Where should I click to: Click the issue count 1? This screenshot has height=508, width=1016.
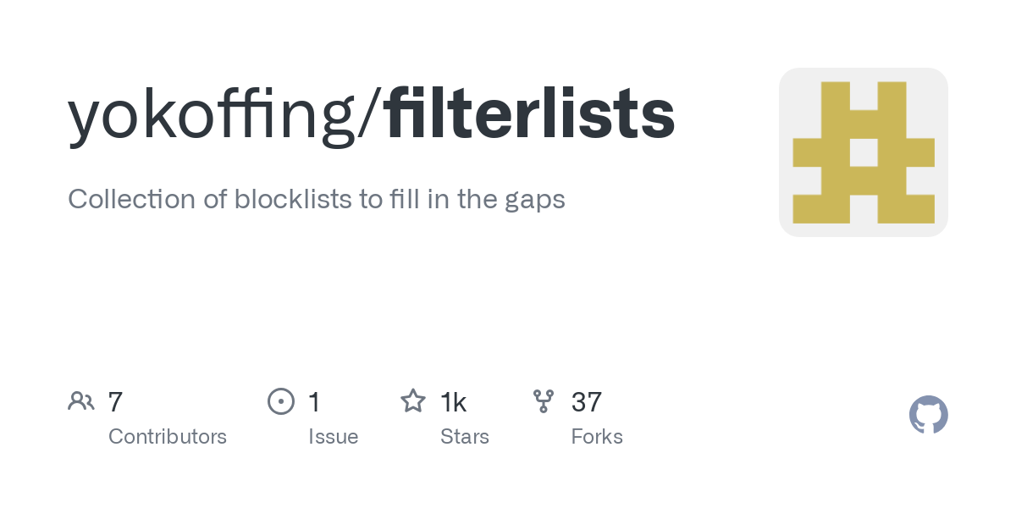pos(314,401)
